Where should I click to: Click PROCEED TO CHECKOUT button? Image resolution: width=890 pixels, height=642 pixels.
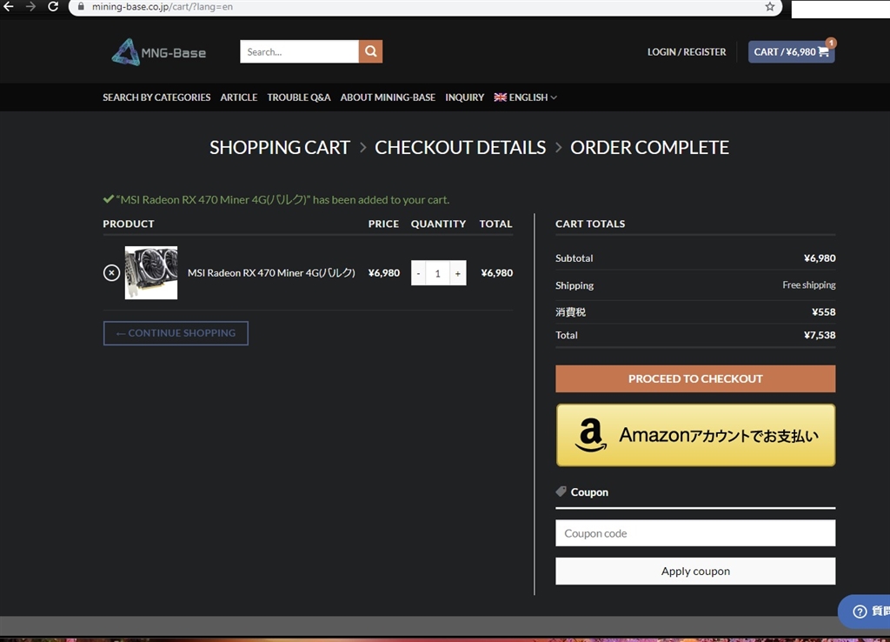[695, 378]
